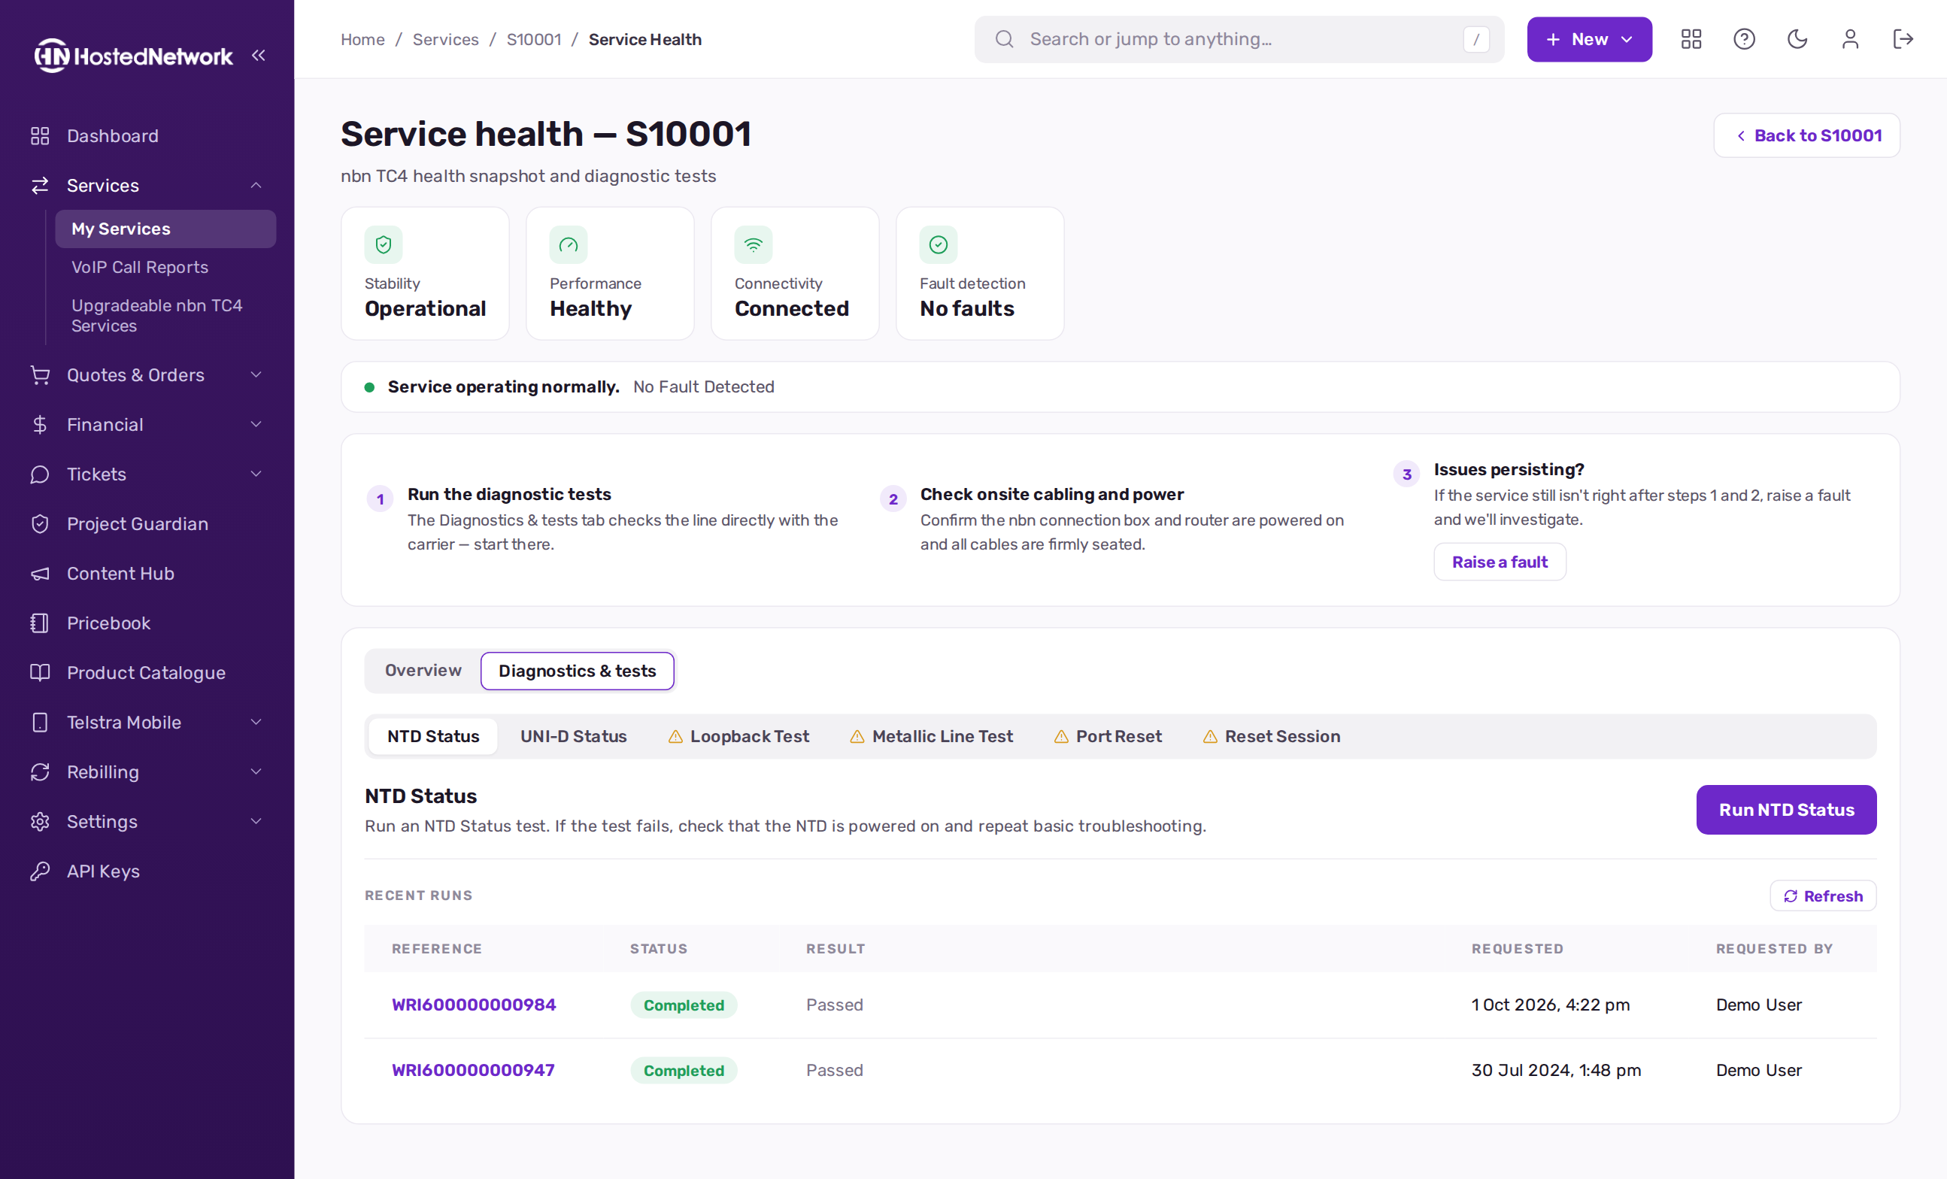Open the New dropdown button
Image resolution: width=1947 pixels, height=1179 pixels.
point(1589,40)
